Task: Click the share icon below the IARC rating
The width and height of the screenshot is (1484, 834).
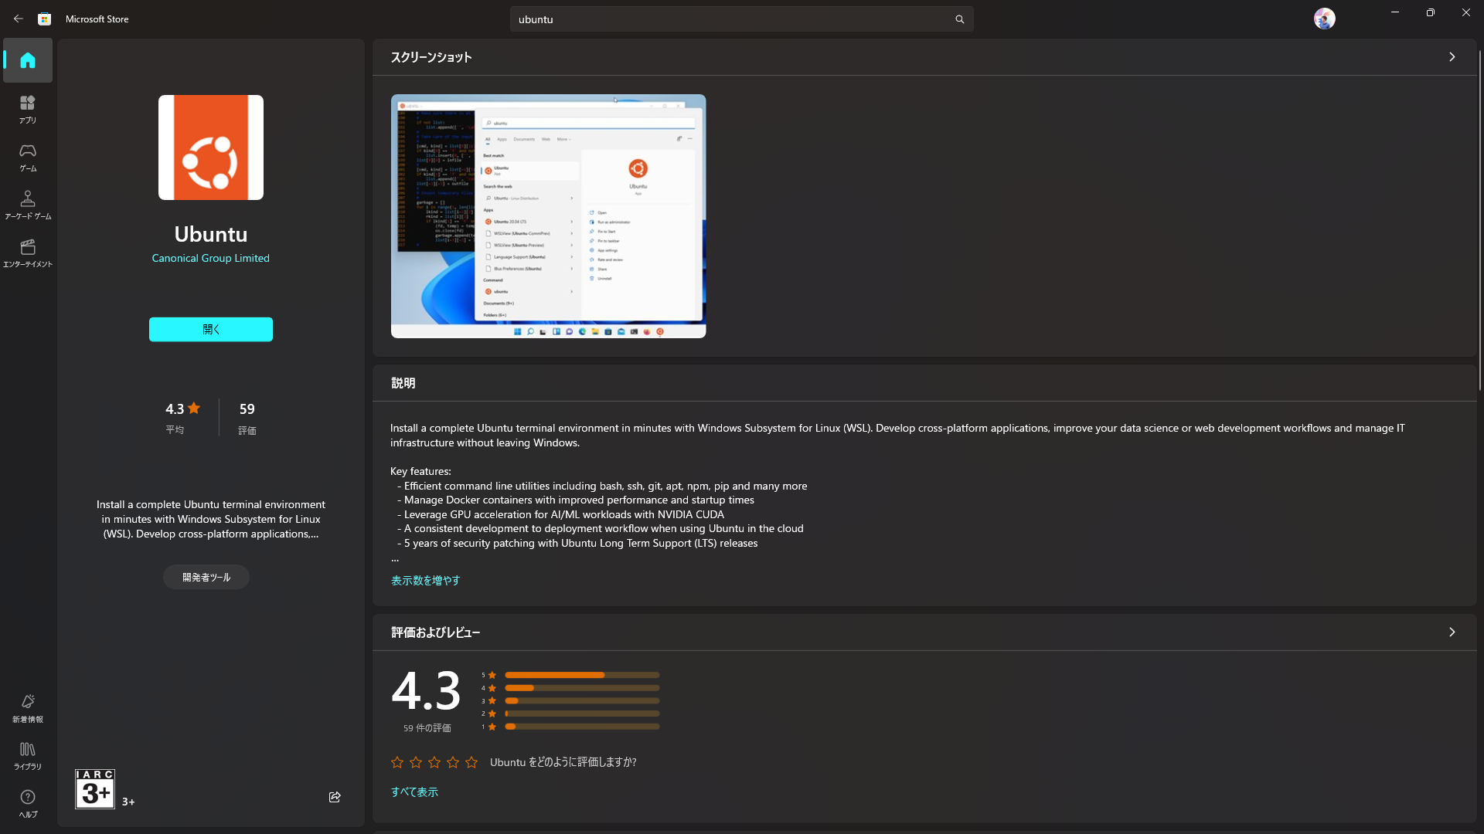Action: tap(335, 797)
